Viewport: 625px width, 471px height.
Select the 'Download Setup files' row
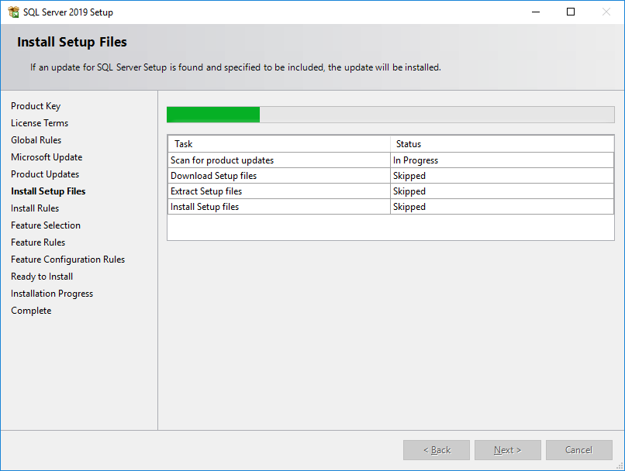[391, 176]
